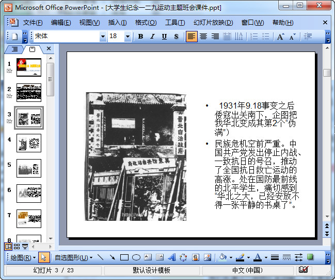Open the font size dropdown
Screen dimensions: 335x280
[x=127, y=37]
